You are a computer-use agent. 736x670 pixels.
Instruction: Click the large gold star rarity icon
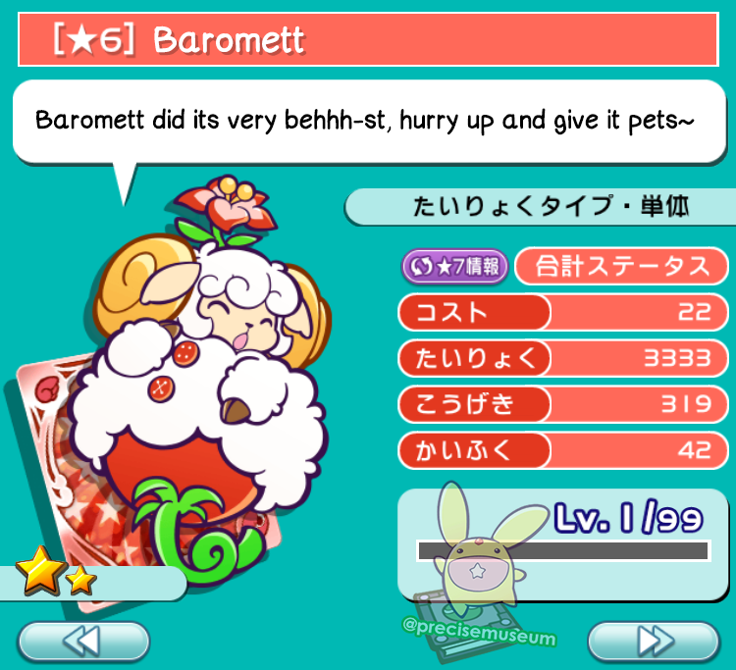pyautogui.click(x=39, y=570)
